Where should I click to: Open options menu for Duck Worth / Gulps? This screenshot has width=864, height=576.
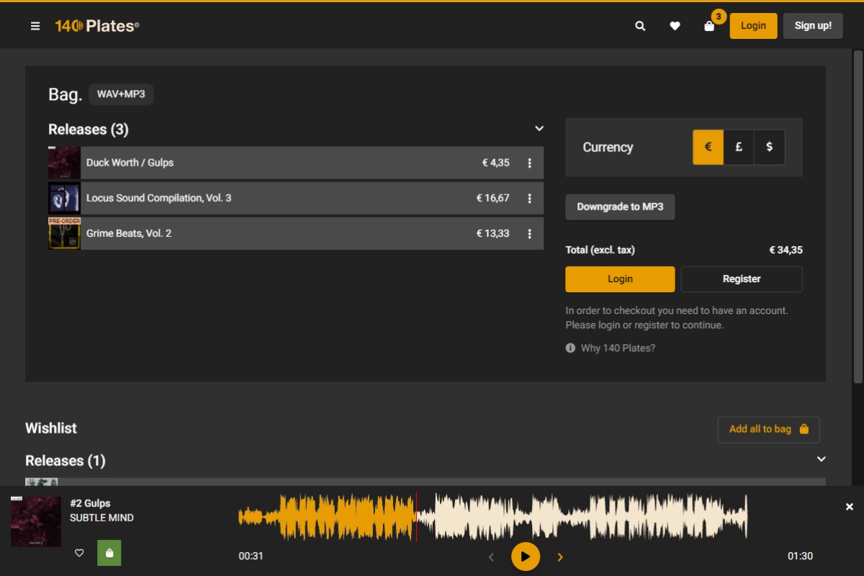(x=529, y=163)
